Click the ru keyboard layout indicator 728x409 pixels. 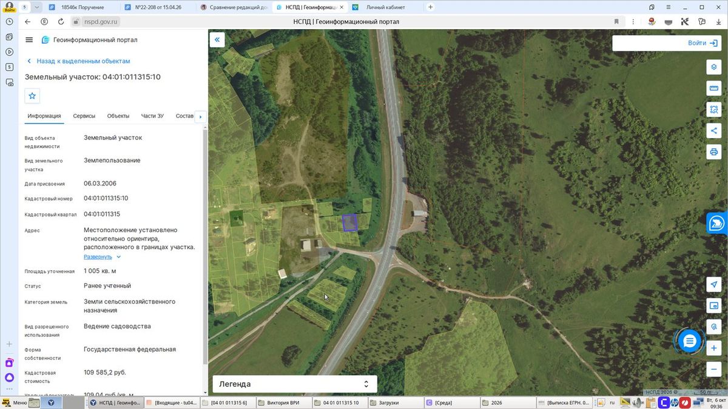coord(612,402)
